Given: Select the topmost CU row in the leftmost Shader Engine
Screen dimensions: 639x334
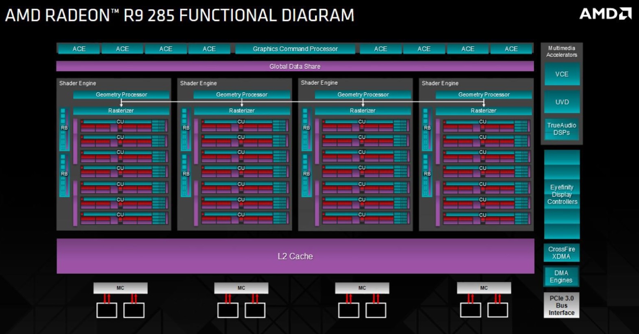Looking at the screenshot, I should [124, 126].
